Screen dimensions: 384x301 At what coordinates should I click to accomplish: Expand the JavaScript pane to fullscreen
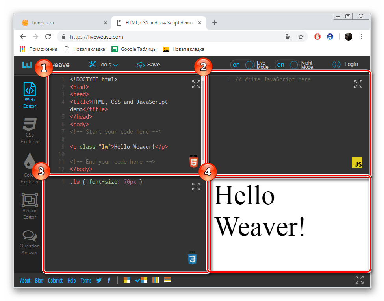(x=358, y=84)
